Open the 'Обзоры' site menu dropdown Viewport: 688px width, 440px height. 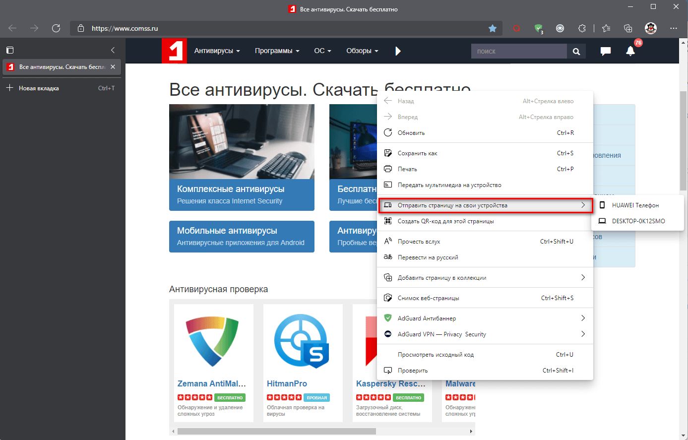[362, 51]
